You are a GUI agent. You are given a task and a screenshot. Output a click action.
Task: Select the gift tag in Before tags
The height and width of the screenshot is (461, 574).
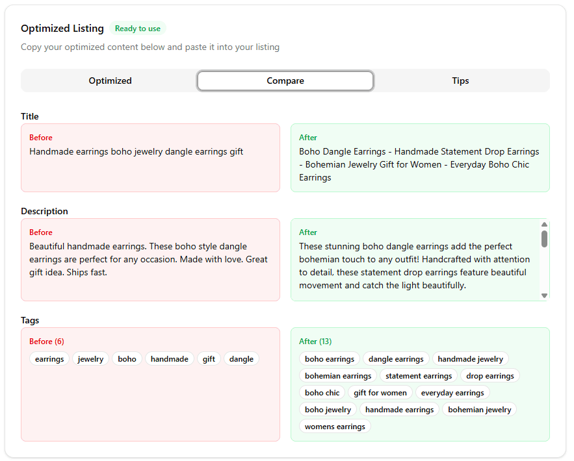[208, 358]
